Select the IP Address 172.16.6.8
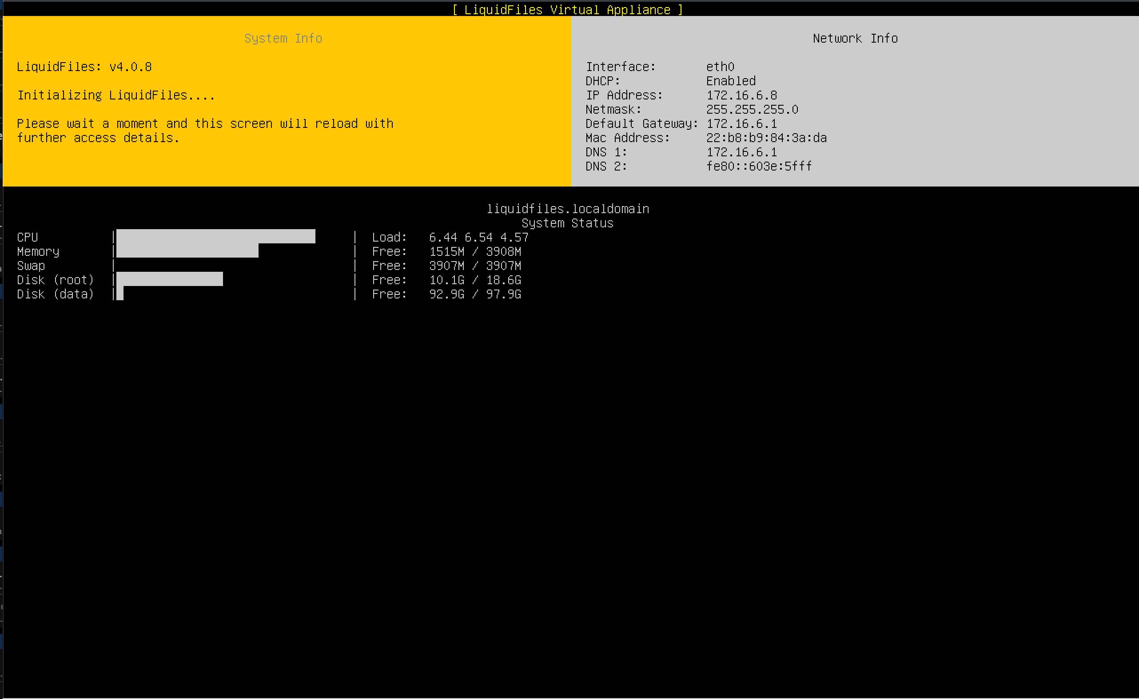This screenshot has height=699, width=1139. point(742,95)
